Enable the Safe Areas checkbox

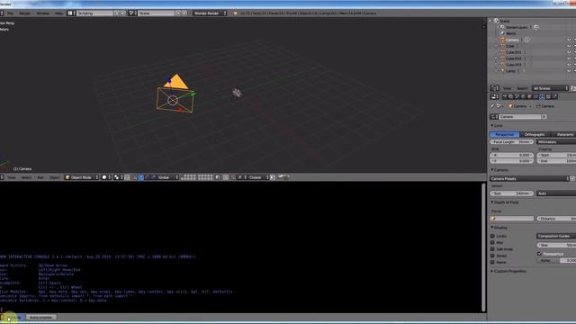point(492,249)
